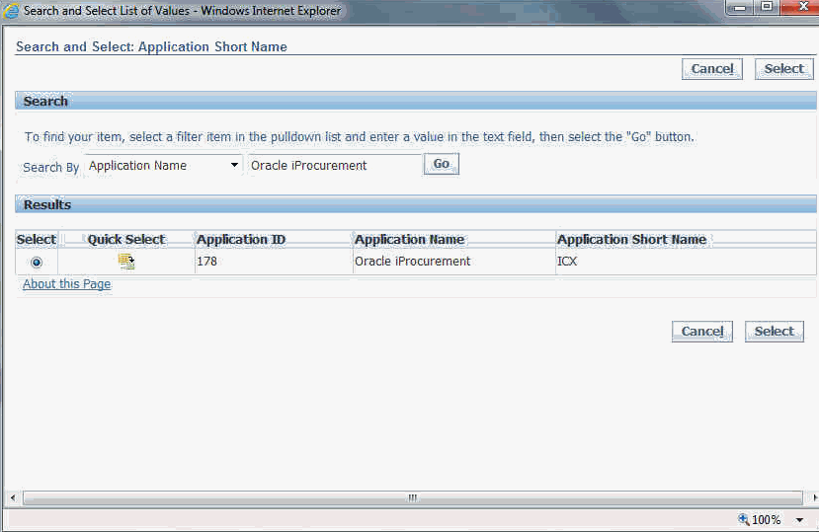Click the Quick Select column header
The height and width of the screenshot is (532, 819).
[125, 239]
